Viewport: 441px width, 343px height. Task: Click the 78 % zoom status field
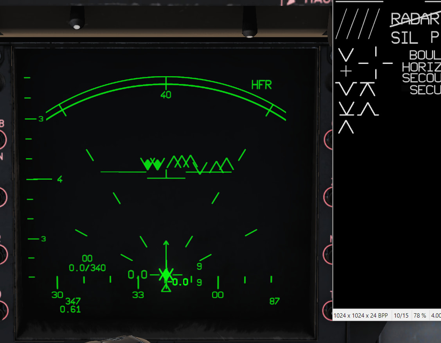[x=419, y=315]
